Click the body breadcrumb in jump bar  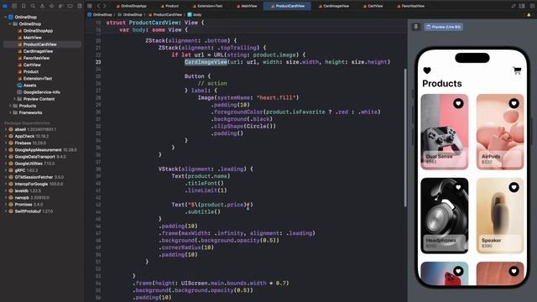pyautogui.click(x=195, y=15)
